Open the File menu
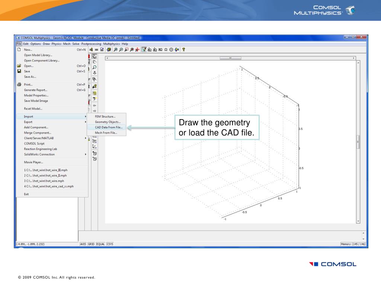 pos(19,44)
